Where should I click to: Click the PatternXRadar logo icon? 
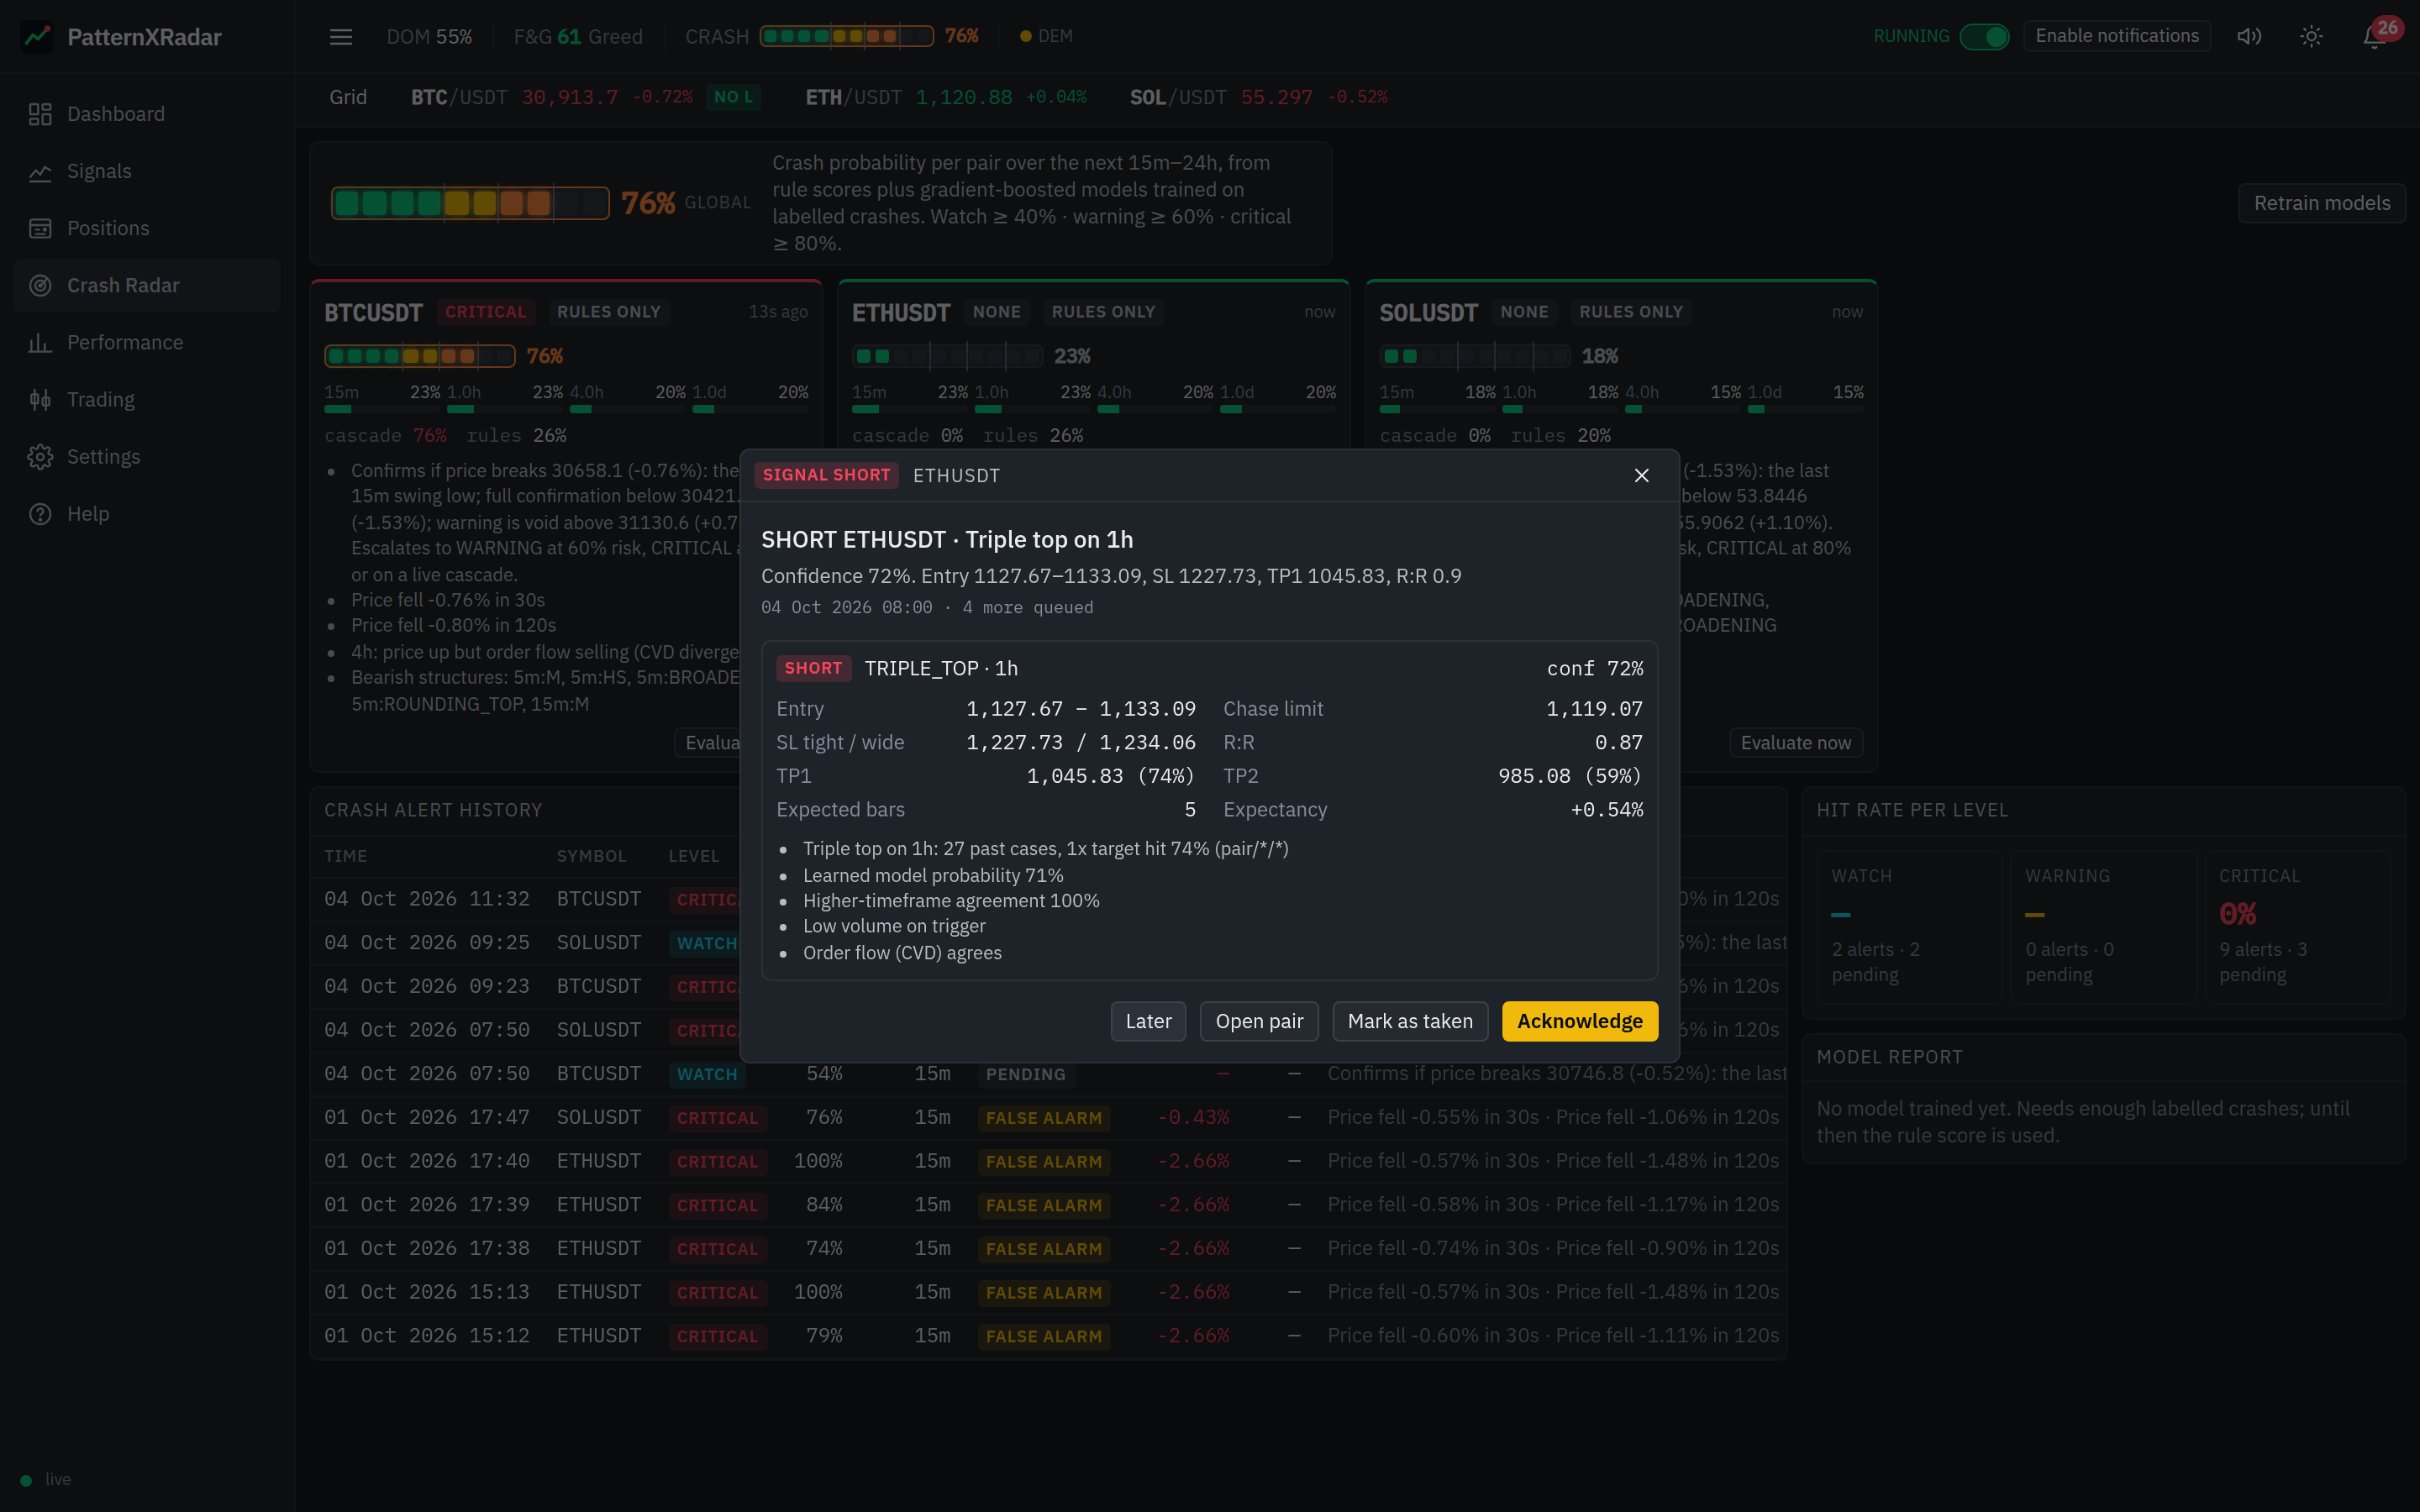point(37,37)
